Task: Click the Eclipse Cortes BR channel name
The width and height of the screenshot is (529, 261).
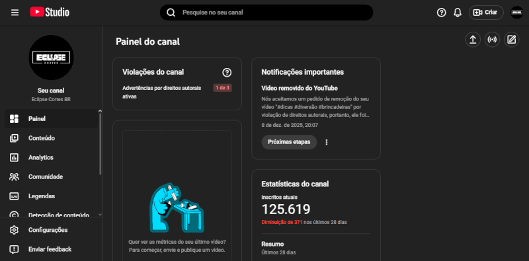Action: point(51,100)
